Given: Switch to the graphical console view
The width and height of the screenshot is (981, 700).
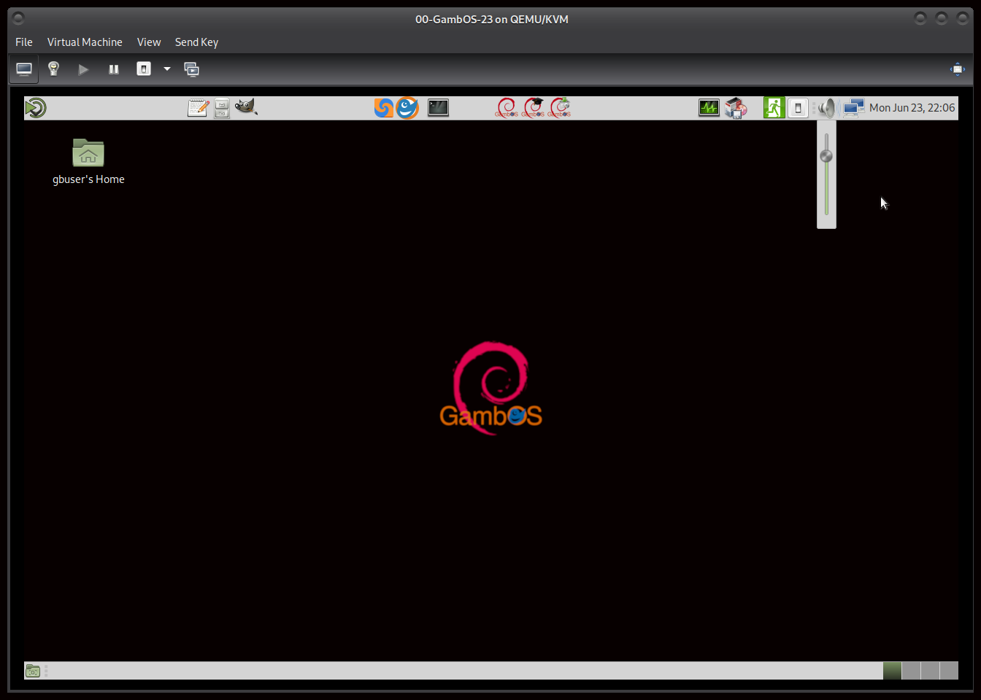Looking at the screenshot, I should [x=24, y=69].
